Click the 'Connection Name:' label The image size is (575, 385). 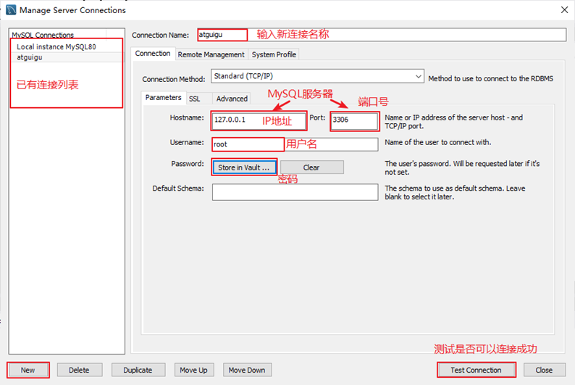coord(161,35)
